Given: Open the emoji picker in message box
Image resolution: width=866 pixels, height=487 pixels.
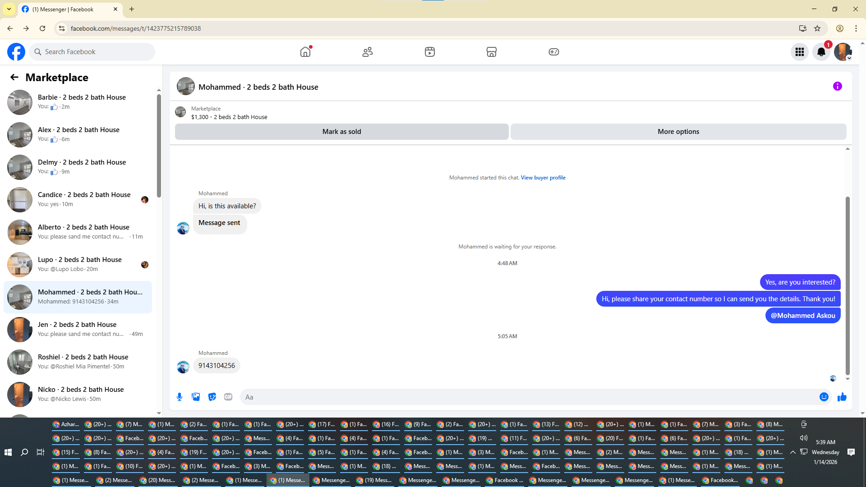Looking at the screenshot, I should [824, 397].
